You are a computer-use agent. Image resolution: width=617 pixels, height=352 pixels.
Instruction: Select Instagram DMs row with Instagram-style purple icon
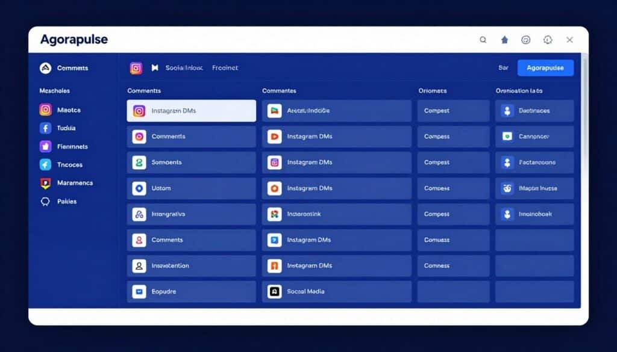pyautogui.click(x=337, y=162)
